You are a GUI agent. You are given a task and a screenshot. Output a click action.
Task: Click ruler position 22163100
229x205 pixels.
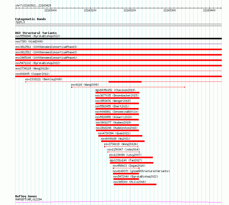(90, 10)
